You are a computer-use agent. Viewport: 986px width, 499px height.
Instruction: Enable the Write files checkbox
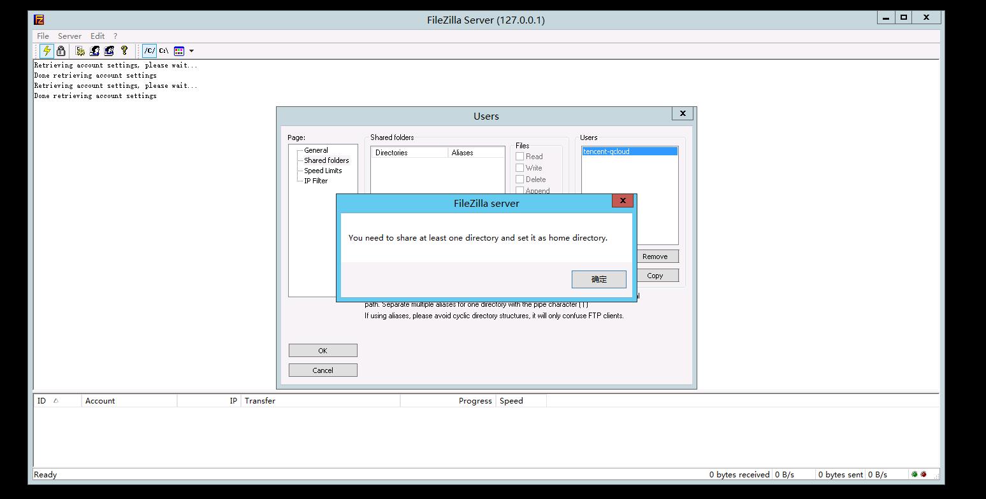[520, 168]
